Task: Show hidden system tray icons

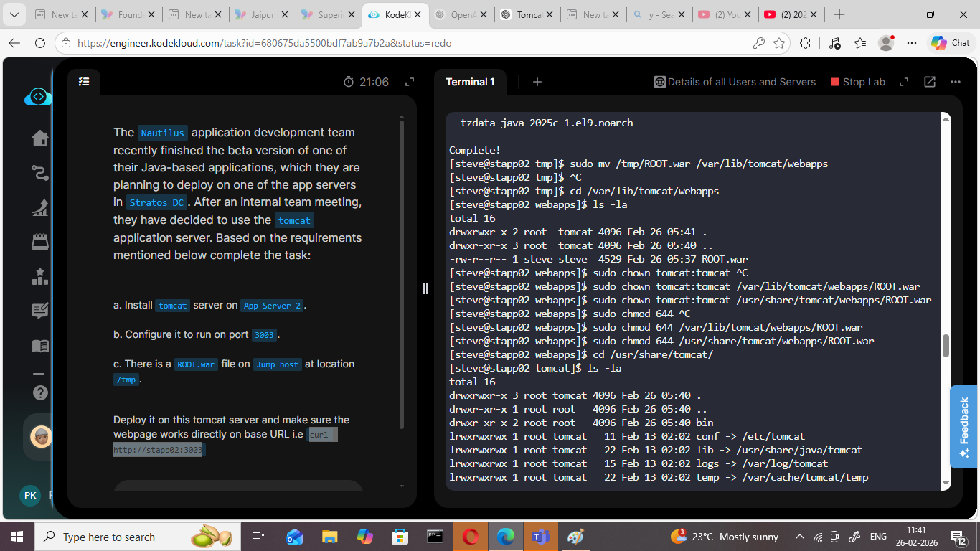Action: coord(800,537)
